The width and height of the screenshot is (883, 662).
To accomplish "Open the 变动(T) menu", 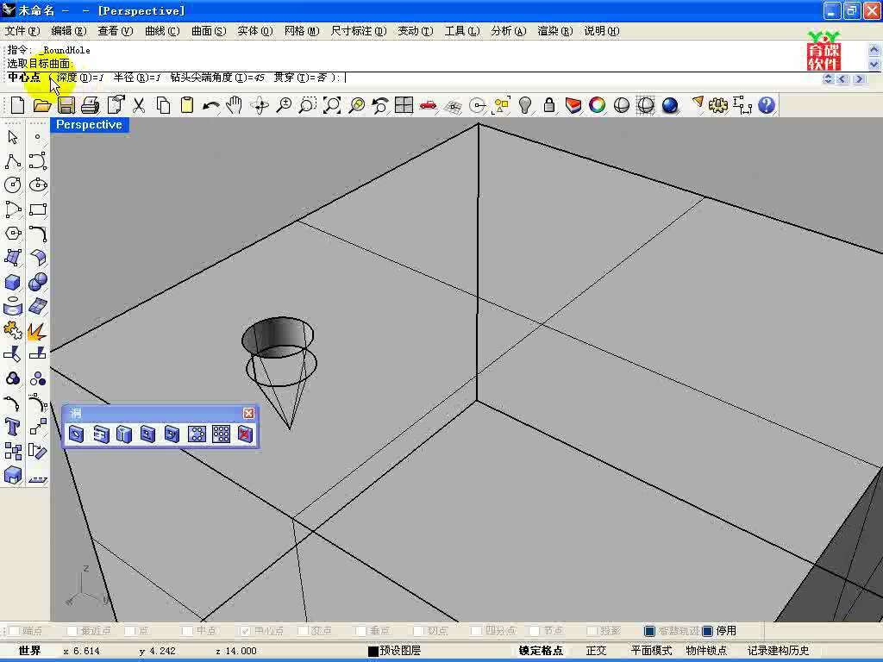I will [416, 31].
